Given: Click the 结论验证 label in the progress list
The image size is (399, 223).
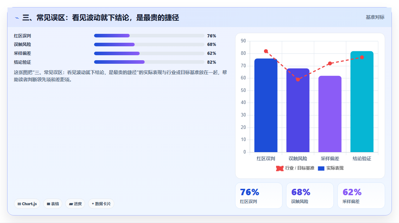Looking at the screenshot, I should [22, 62].
